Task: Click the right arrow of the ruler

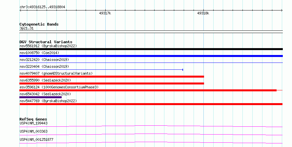Action: click(282, 10)
